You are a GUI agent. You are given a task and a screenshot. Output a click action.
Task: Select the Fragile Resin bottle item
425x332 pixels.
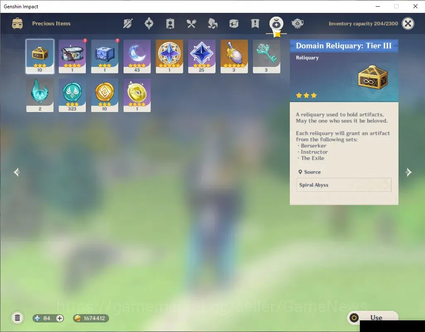[x=234, y=56]
